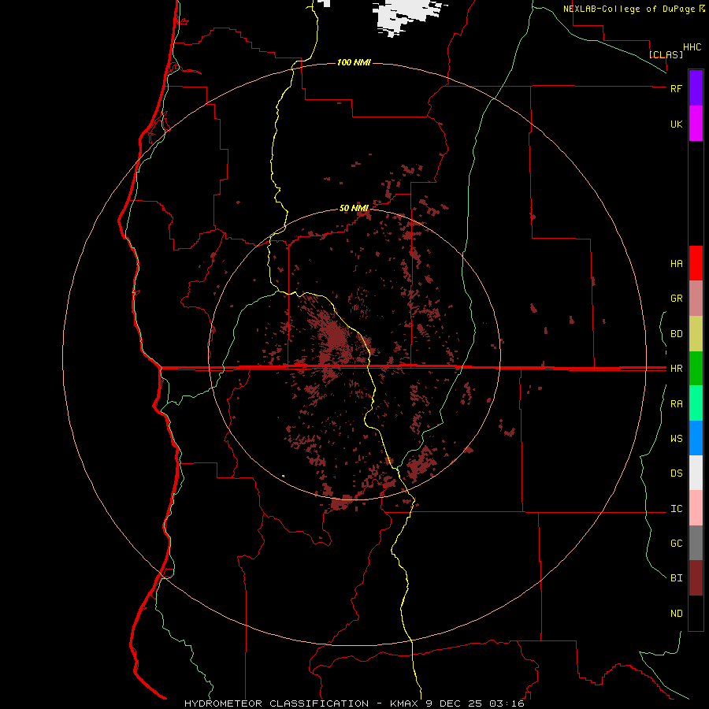Viewport: 709px width, 709px height.
Task: Click the HHC product label
Action: [692, 47]
